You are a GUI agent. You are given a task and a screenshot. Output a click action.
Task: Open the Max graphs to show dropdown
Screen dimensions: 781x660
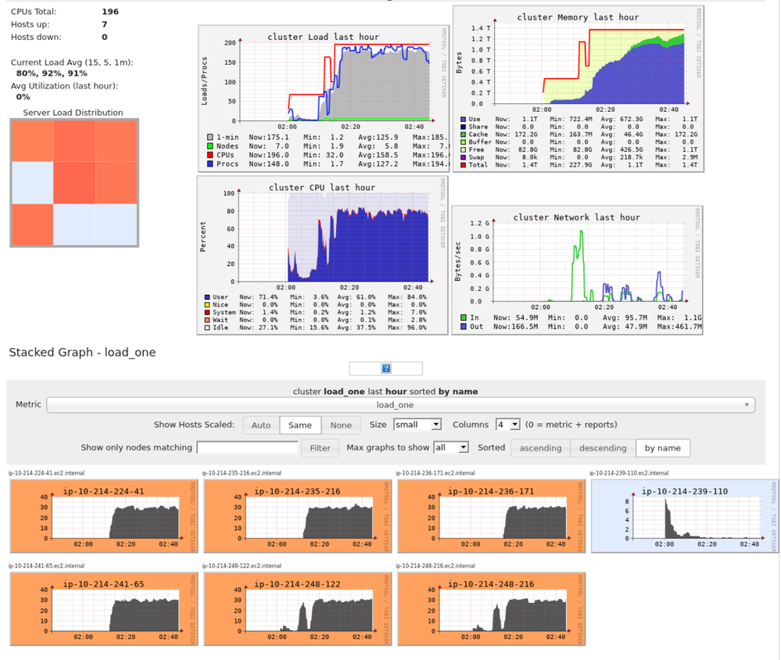451,447
